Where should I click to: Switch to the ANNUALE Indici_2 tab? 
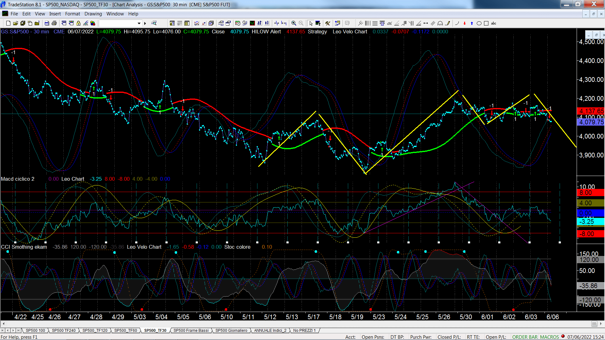(x=270, y=331)
